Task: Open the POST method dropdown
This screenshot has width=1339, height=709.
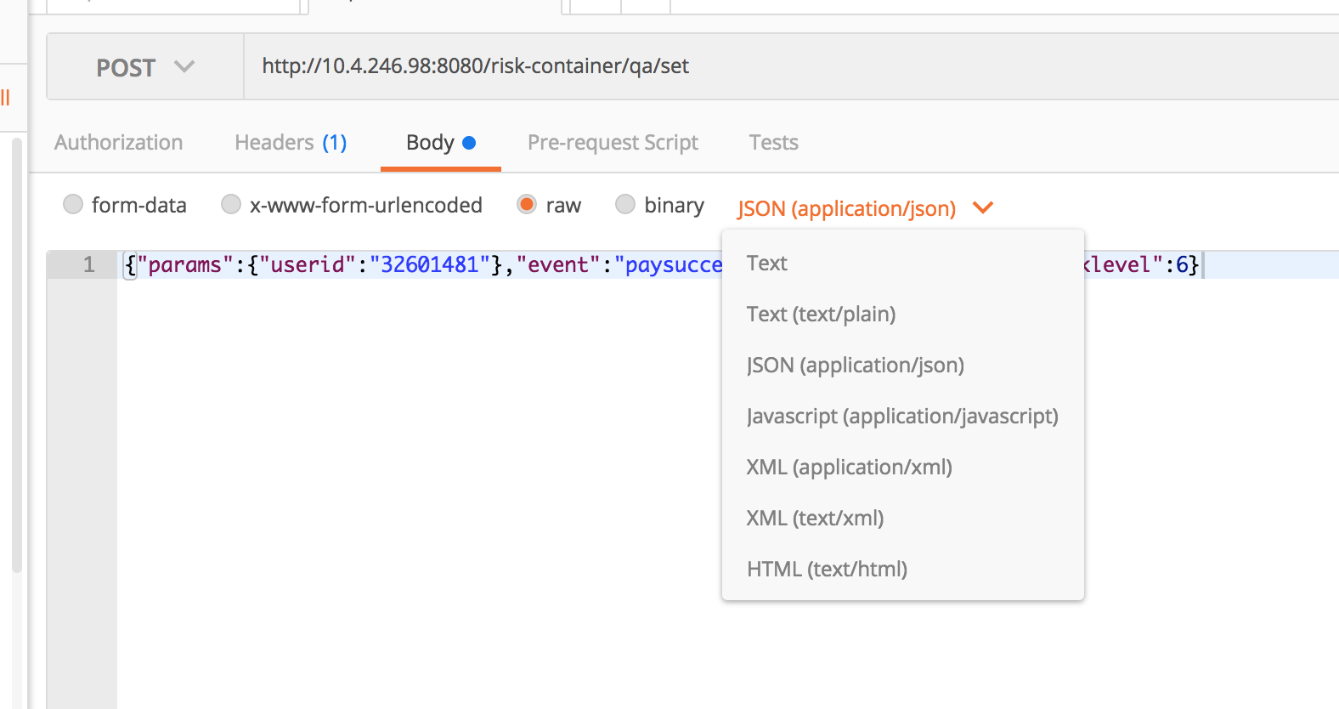Action: [x=144, y=67]
